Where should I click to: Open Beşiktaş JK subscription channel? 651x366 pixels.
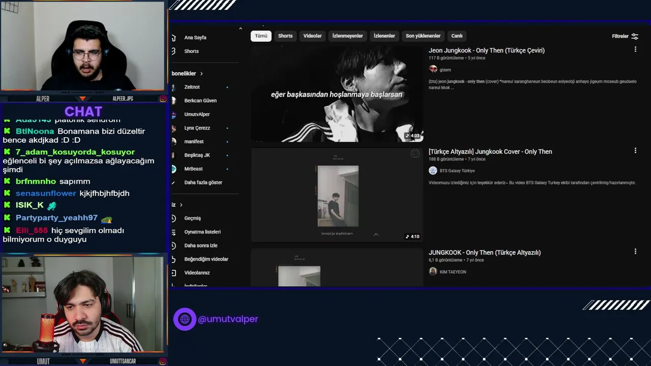click(x=197, y=155)
